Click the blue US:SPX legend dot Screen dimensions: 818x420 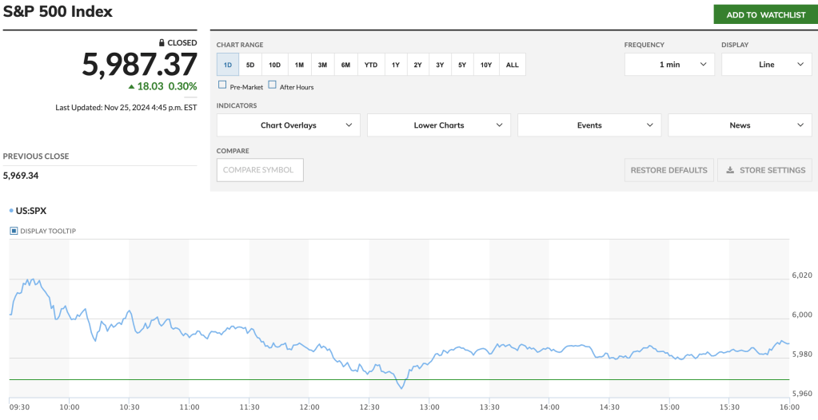click(x=10, y=212)
